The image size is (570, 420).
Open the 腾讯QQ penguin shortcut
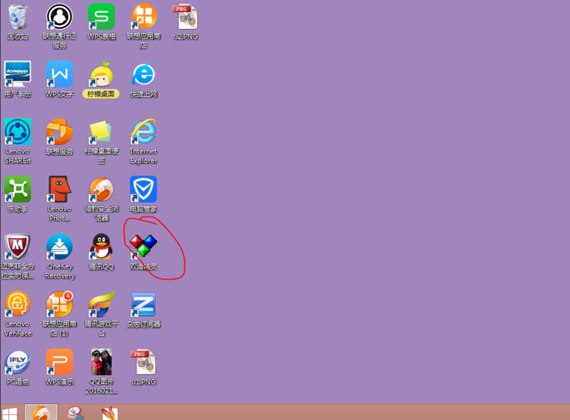102,247
